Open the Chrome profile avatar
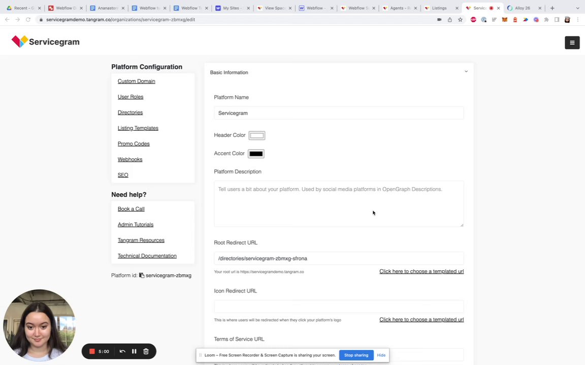This screenshot has height=365, width=585. (x=567, y=20)
